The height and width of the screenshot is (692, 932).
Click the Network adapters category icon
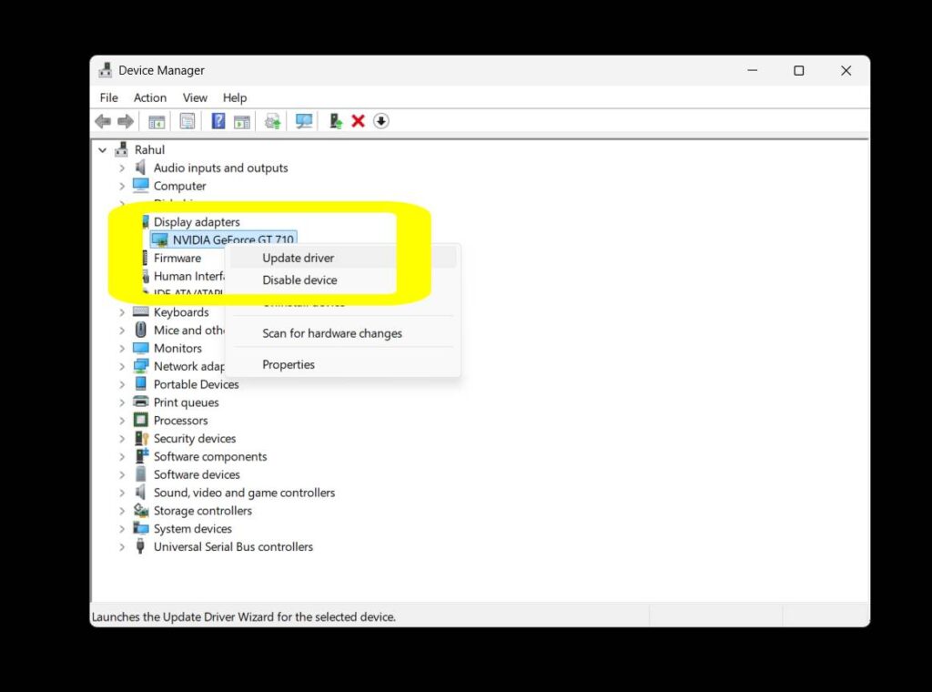coord(141,366)
